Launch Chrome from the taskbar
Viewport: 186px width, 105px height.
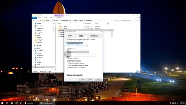click(x=12, y=103)
